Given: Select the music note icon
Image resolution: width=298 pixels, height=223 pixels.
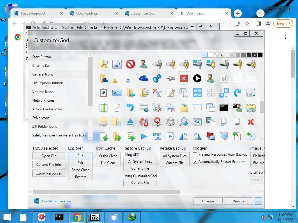Looking at the screenshot, I should click(x=117, y=64).
